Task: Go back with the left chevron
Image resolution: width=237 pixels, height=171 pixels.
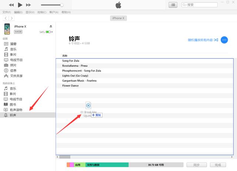Action: click(x=6, y=18)
